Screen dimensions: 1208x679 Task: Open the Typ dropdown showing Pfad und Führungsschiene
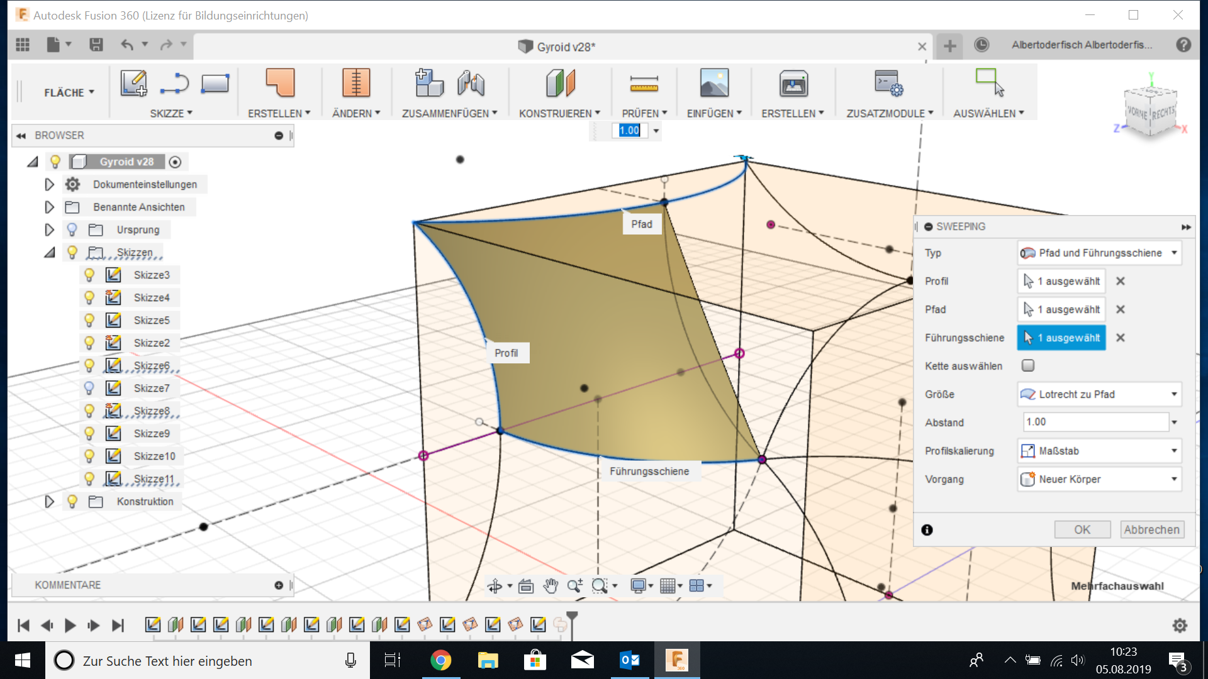(1099, 253)
